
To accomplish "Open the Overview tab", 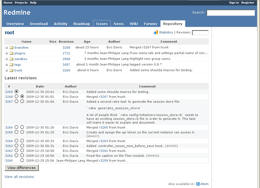I will (15, 24).
